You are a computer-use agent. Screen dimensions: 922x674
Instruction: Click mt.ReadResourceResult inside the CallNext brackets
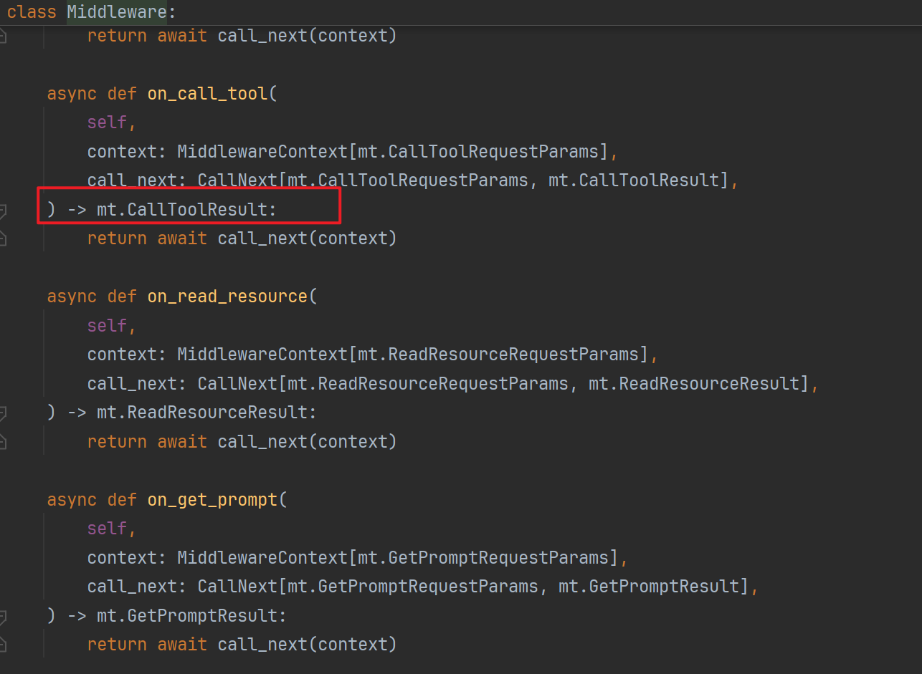694,384
